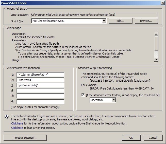The image size is (166, 144).
Task: Click the empty parameter 6 field
Action: click(x=40, y=101)
